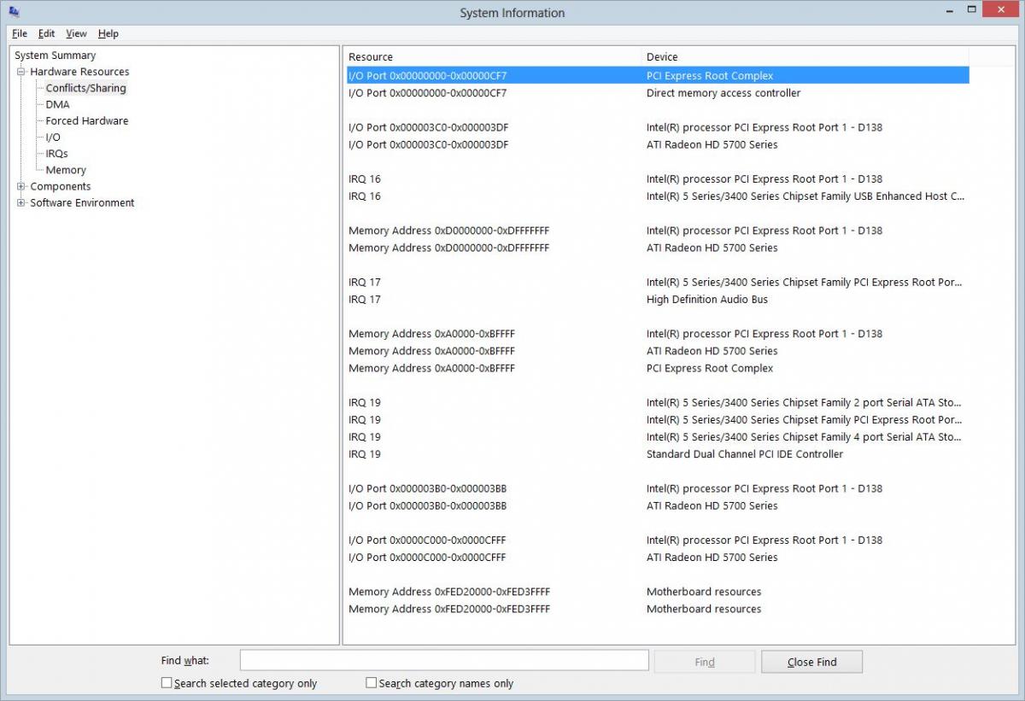Minimize the System Information window
The width and height of the screenshot is (1025, 701).
[949, 9]
